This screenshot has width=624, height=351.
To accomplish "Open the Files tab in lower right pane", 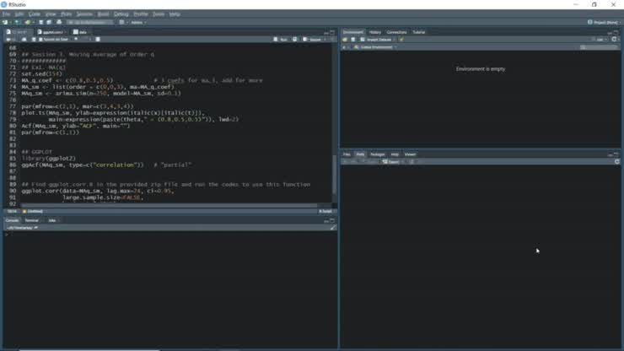I will coord(347,154).
